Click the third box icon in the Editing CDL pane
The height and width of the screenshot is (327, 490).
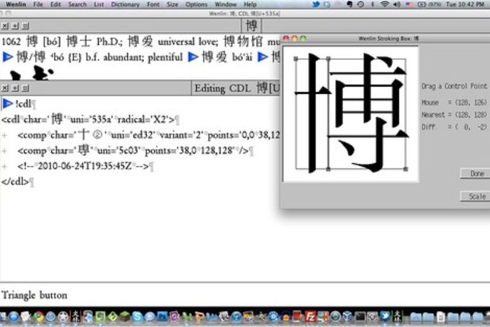click(26, 88)
